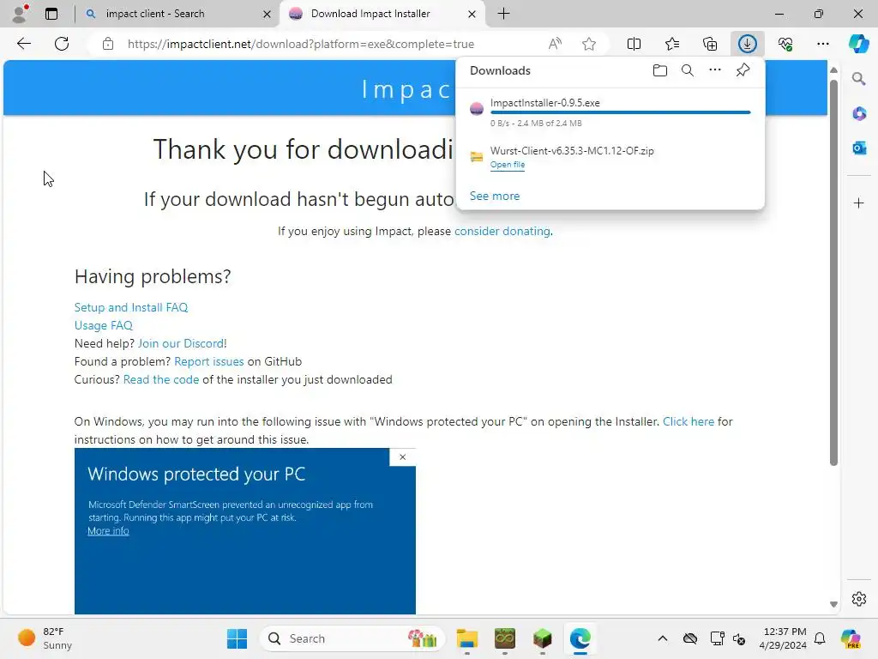Toggle the Downloads toolbar button
The width and height of the screenshot is (878, 659).
[748, 44]
